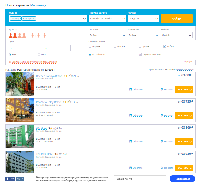Click the VK share icon

[x=20, y=179]
